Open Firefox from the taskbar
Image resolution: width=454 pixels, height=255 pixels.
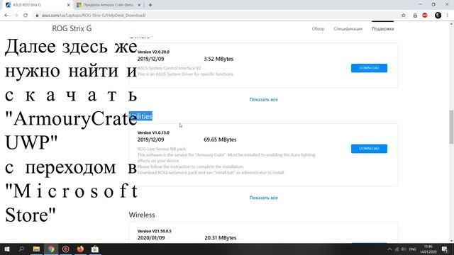tap(80, 249)
